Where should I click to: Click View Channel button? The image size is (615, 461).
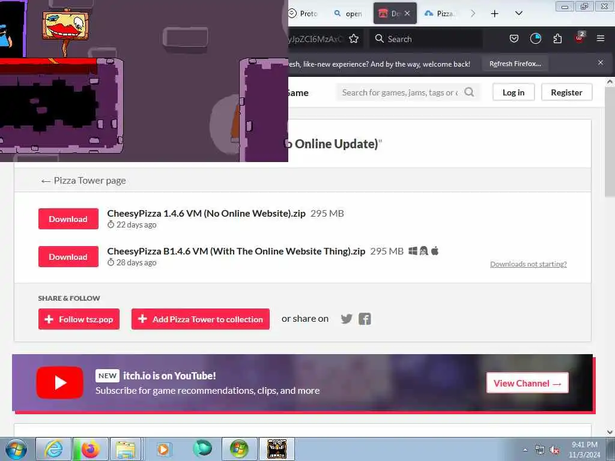[527, 383]
